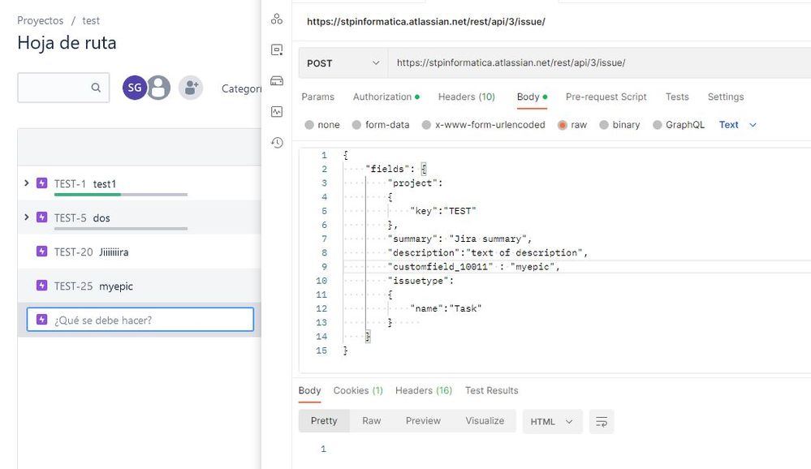This screenshot has width=811, height=469.
Task: Switch to the request Body tab
Action: coord(532,97)
